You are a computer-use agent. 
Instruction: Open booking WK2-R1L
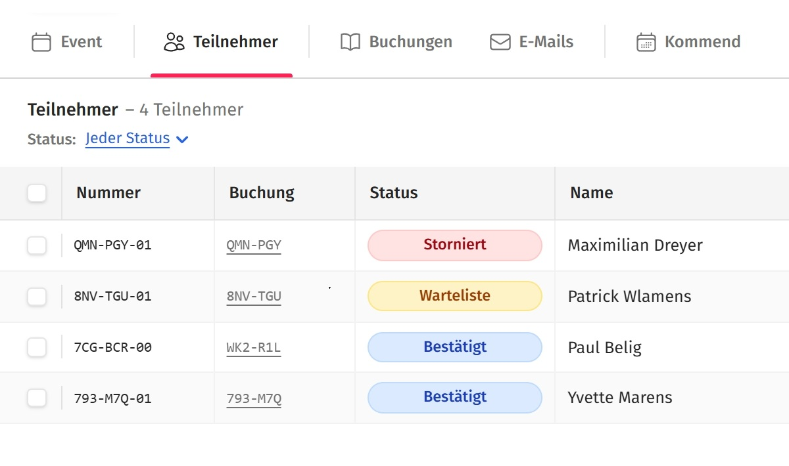pyautogui.click(x=254, y=347)
